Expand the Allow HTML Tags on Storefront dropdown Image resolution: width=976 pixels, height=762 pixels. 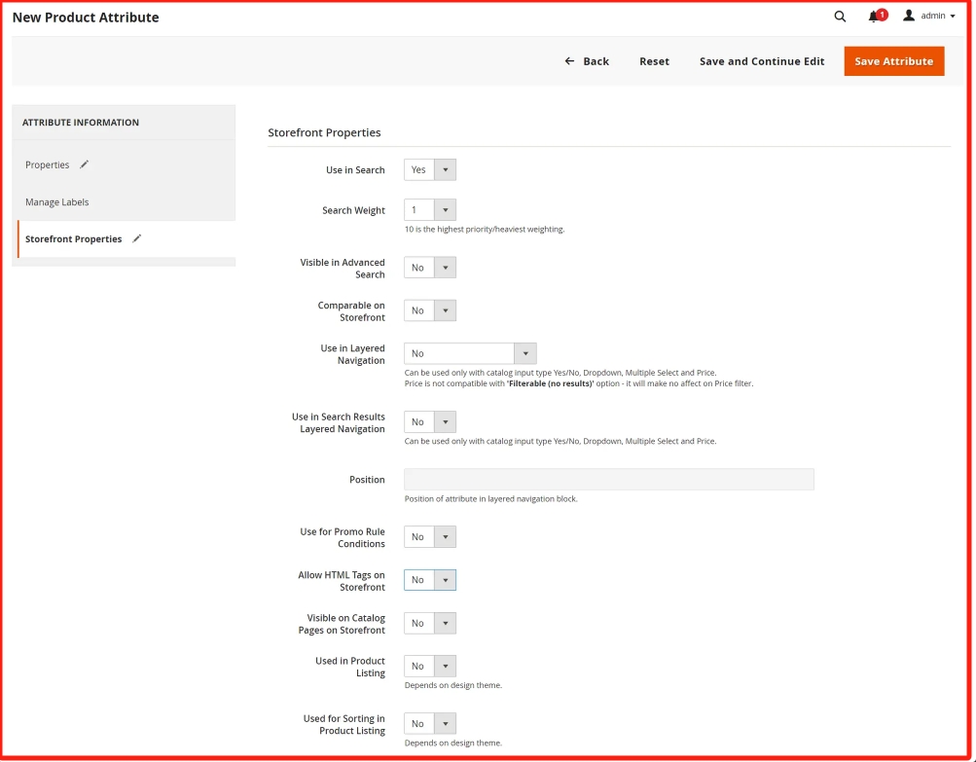(429, 580)
